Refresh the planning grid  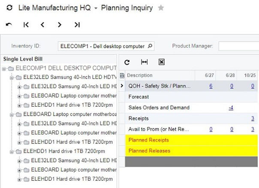(x=127, y=62)
